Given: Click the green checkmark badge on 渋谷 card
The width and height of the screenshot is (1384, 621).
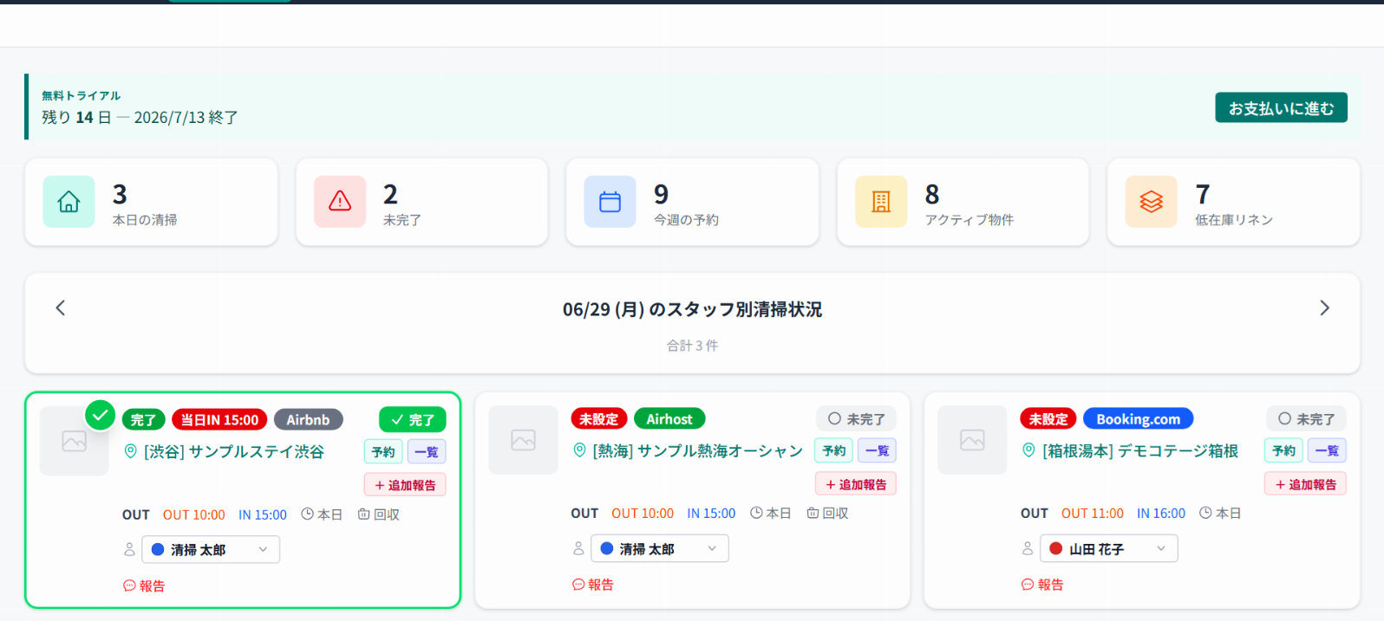Looking at the screenshot, I should [101, 416].
